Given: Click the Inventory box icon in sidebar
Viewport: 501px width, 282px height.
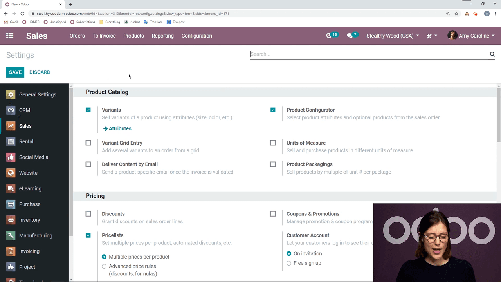Looking at the screenshot, I should (x=11, y=220).
